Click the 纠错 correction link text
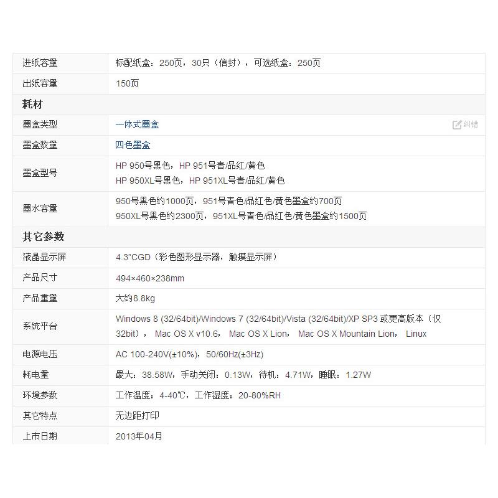 tap(471, 124)
